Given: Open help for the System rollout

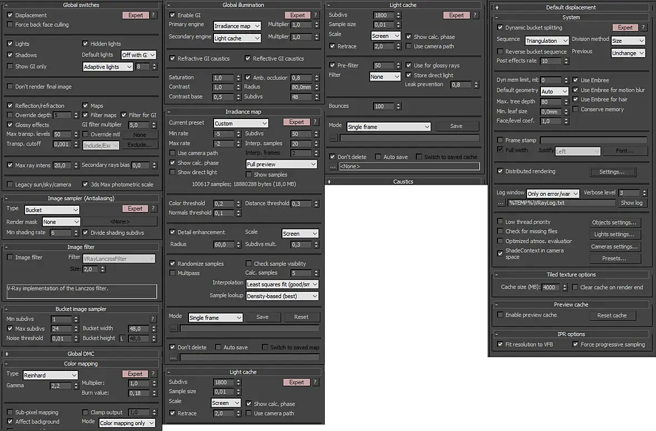Looking at the screenshot, I should (643, 28).
